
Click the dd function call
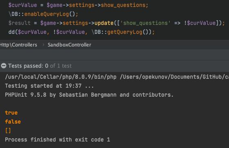(x=11, y=32)
